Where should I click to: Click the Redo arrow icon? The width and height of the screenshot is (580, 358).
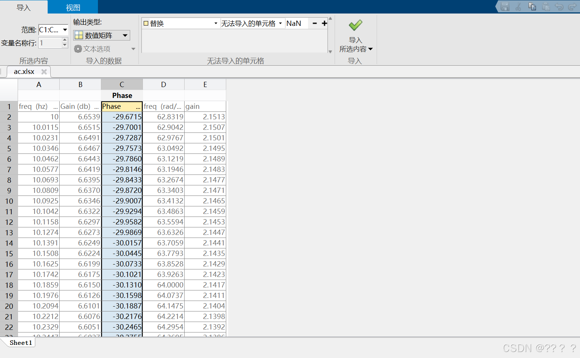pos(572,6)
